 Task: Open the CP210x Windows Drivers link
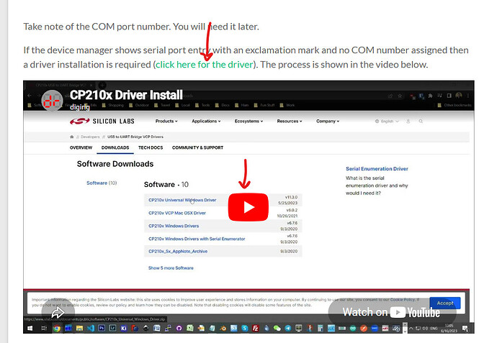174,226
